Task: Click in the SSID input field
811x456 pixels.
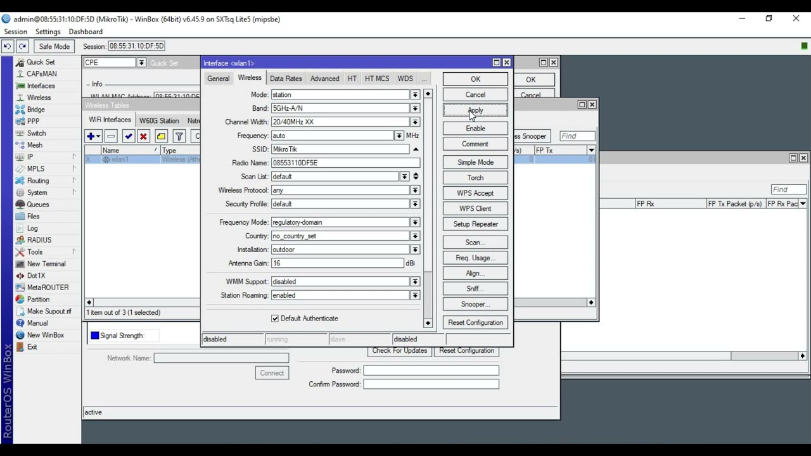Action: point(340,149)
